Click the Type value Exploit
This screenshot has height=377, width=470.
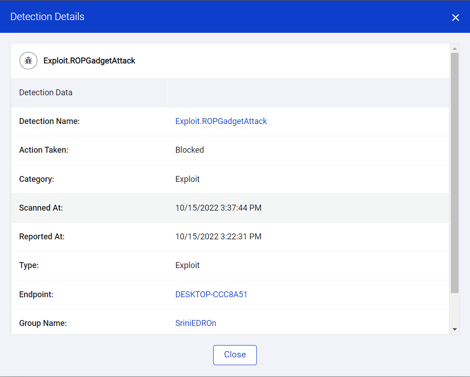point(187,265)
